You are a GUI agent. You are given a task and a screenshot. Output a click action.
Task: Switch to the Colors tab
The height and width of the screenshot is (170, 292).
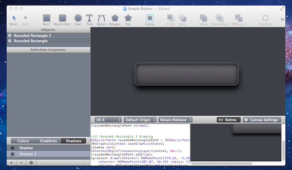coord(23,141)
